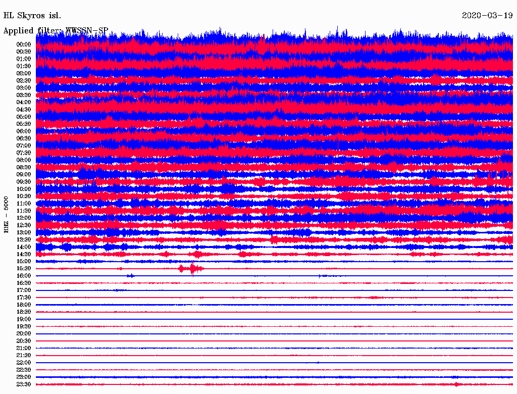Select the 20:30 time label
Screen dimensions: 517x394
point(24,341)
